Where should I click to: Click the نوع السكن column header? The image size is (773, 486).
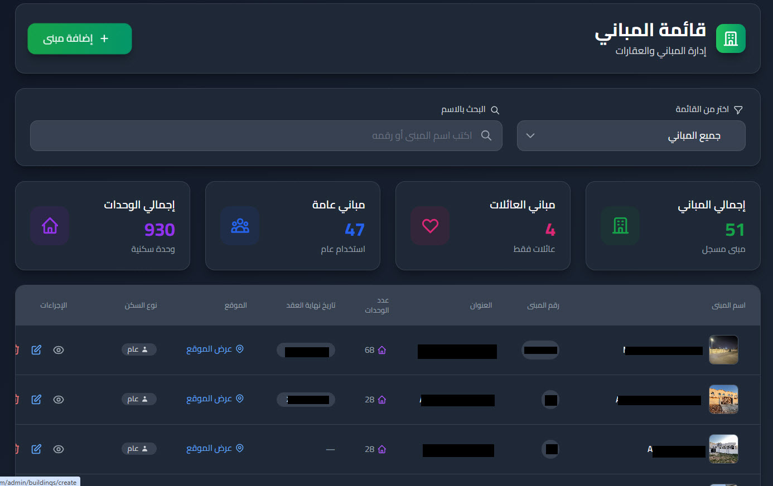tap(141, 305)
